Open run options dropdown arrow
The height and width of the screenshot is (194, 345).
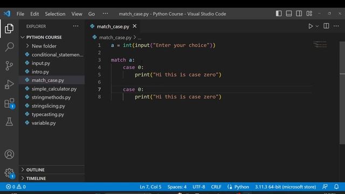[x=317, y=26]
